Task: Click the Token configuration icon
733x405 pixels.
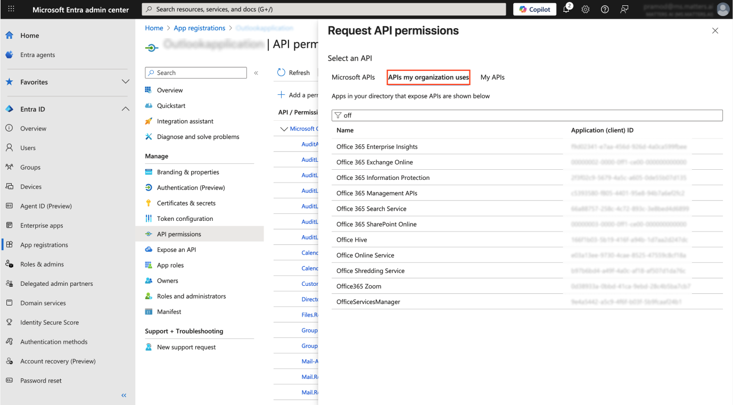Action: tap(149, 219)
